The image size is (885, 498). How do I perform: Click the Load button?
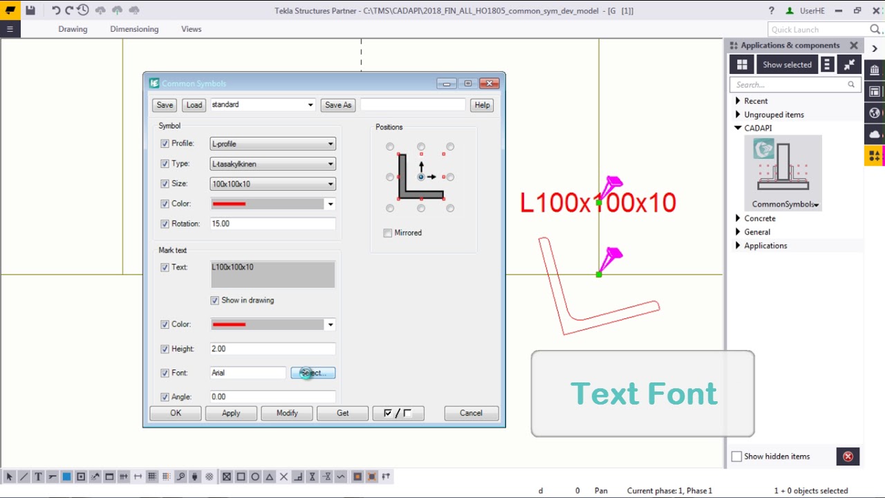pyautogui.click(x=194, y=105)
